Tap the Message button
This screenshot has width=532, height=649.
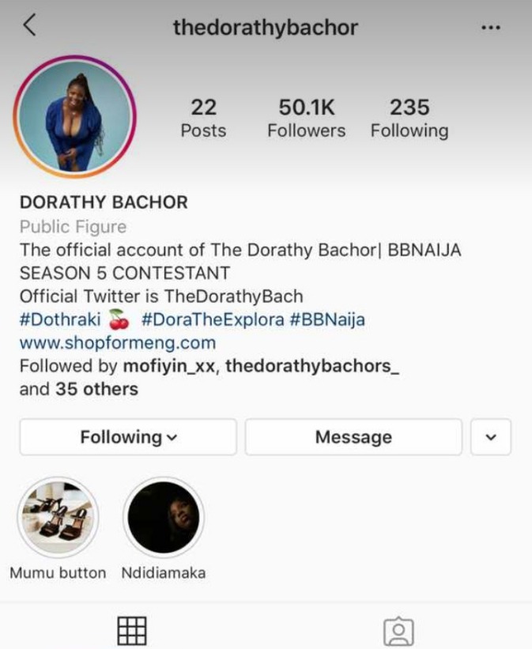(x=353, y=437)
